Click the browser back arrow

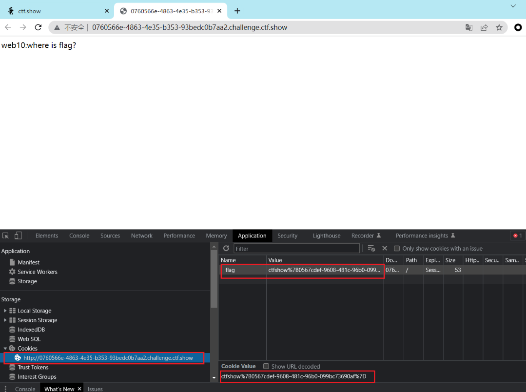click(8, 27)
